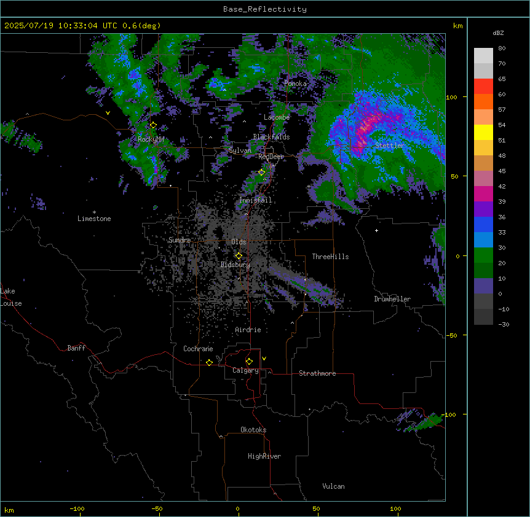
Task: Click the 50 tick label on the bottom axis
Action: [x=317, y=508]
